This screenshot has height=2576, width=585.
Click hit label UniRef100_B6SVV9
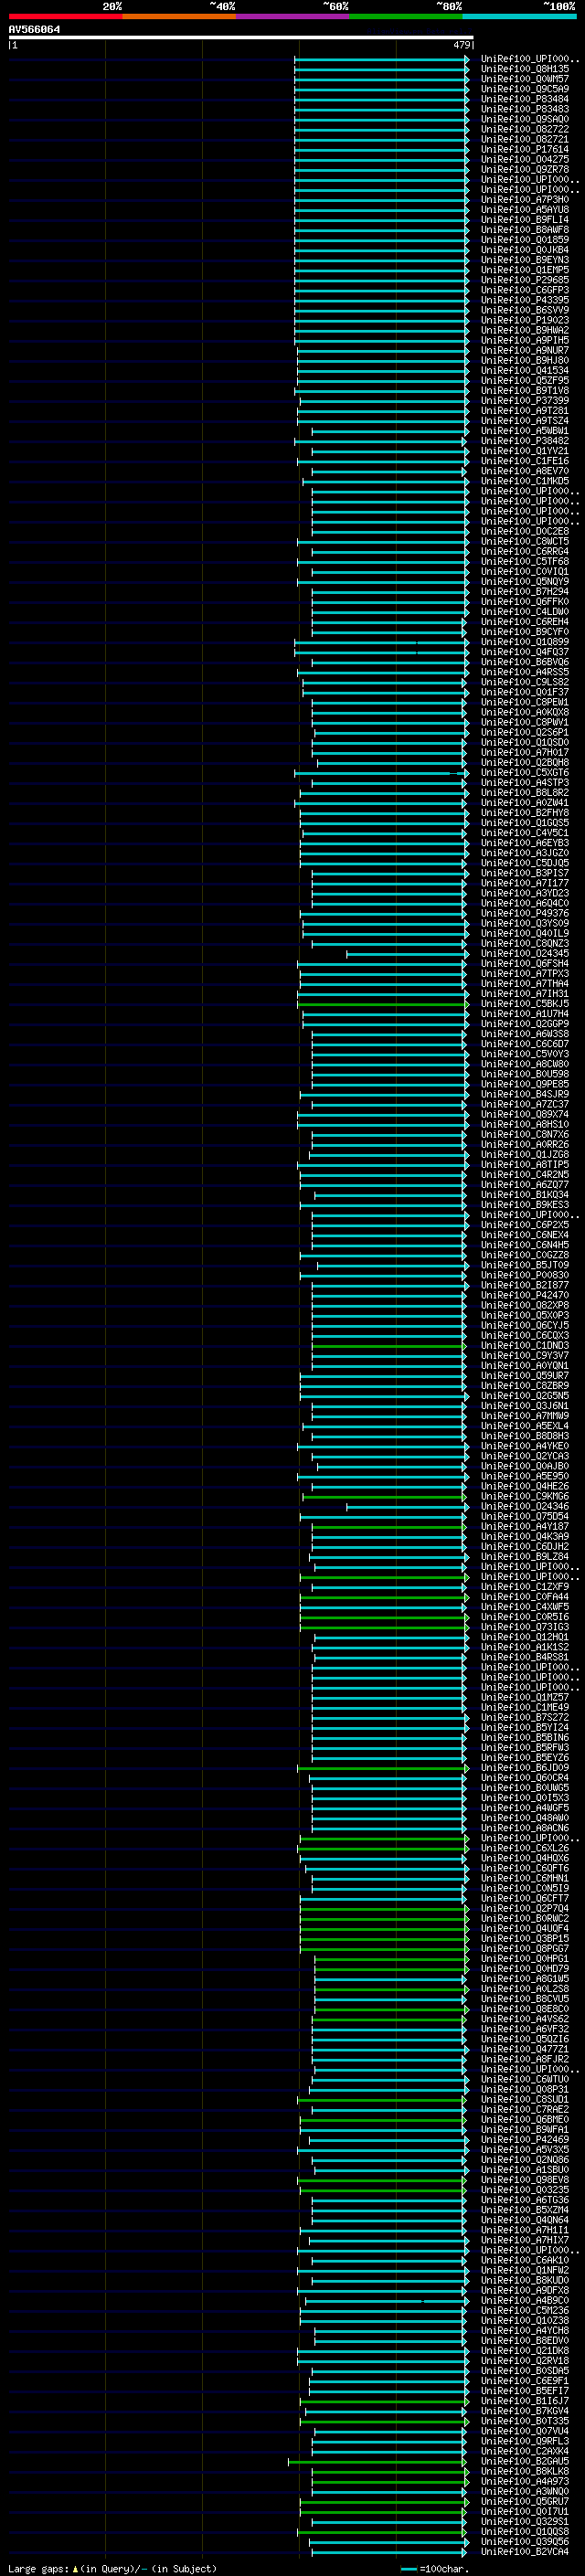coord(525,310)
